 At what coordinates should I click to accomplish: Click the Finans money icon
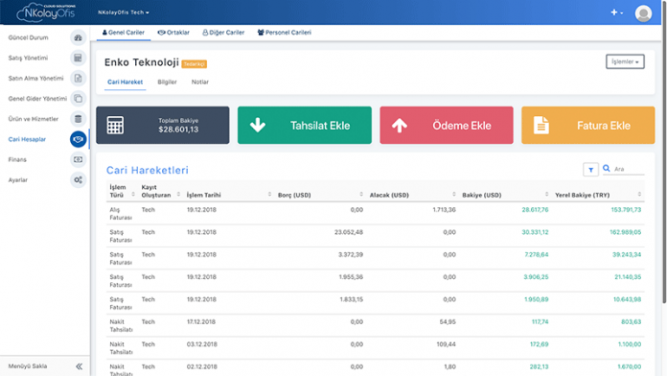pyautogui.click(x=78, y=159)
